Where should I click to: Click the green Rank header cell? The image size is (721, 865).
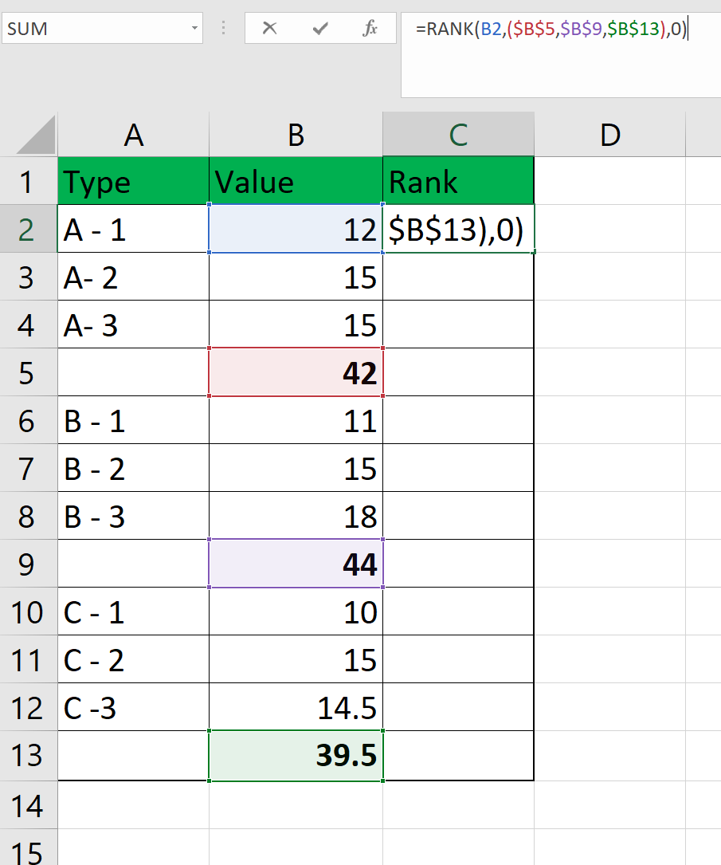click(x=458, y=182)
